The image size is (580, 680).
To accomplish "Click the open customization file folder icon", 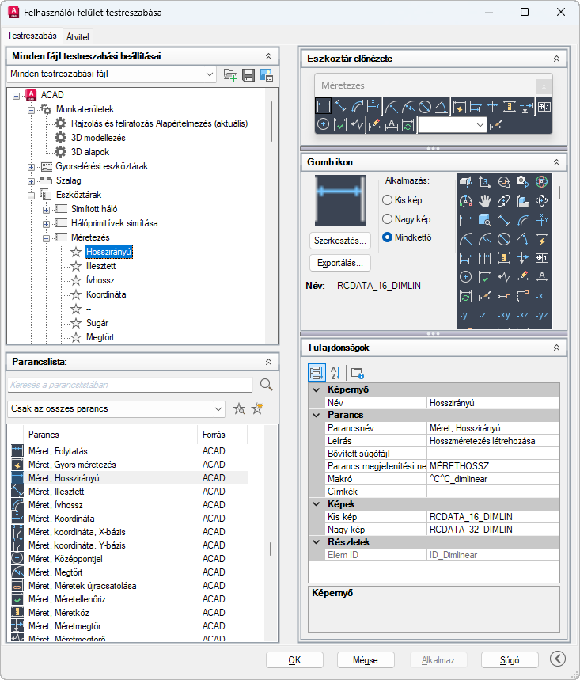I will (x=230, y=74).
